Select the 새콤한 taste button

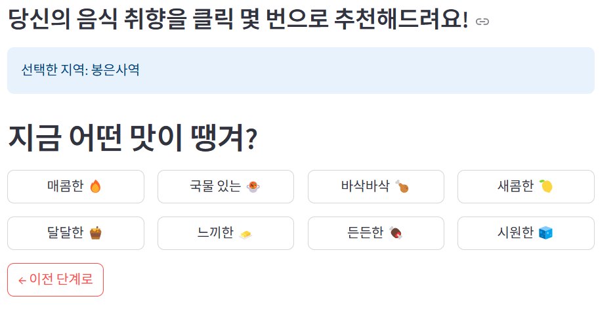[x=526, y=187]
